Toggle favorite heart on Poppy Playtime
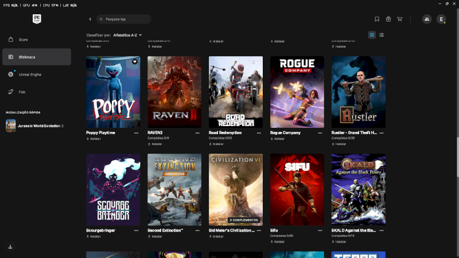 pos(135,62)
